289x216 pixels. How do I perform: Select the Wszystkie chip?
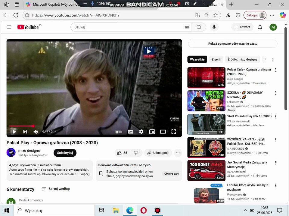pos(197,59)
